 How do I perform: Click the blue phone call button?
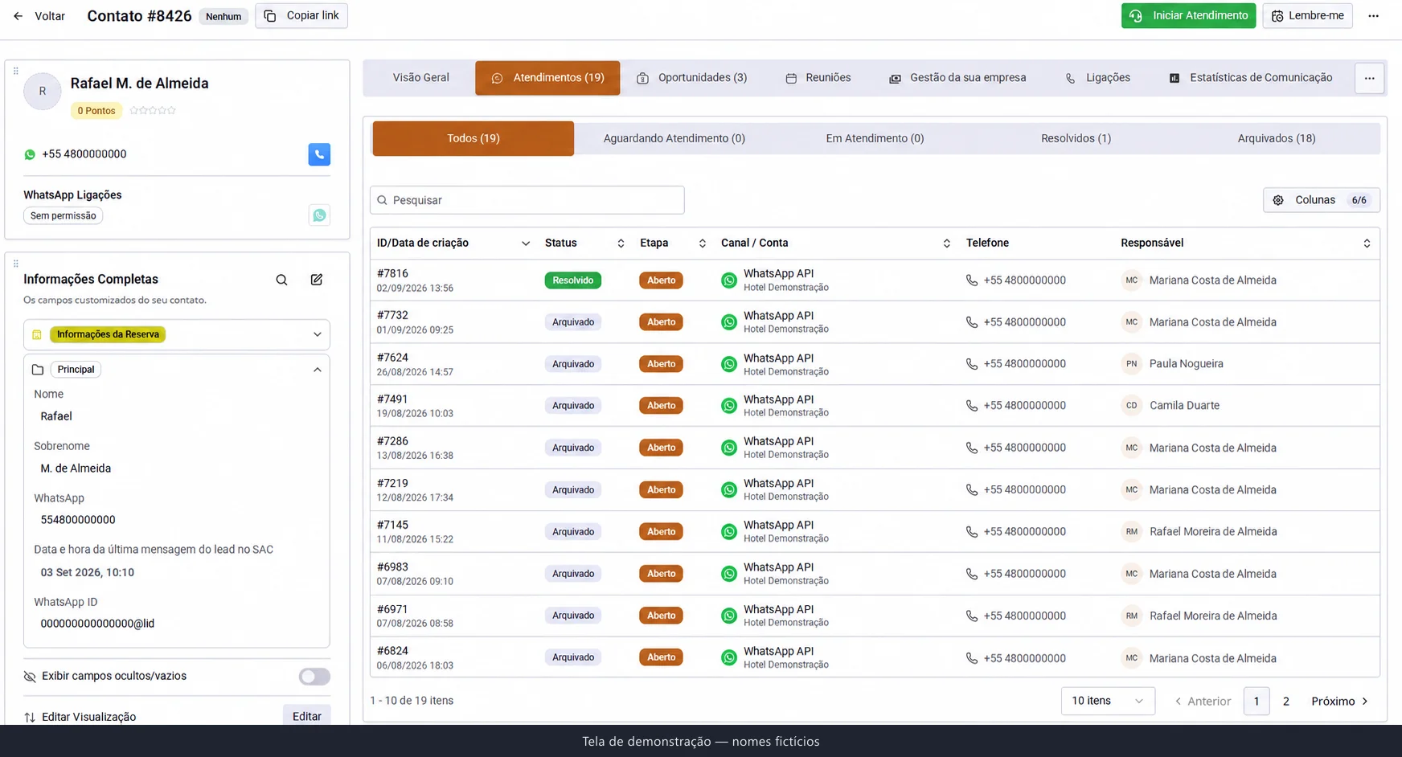[319, 154]
